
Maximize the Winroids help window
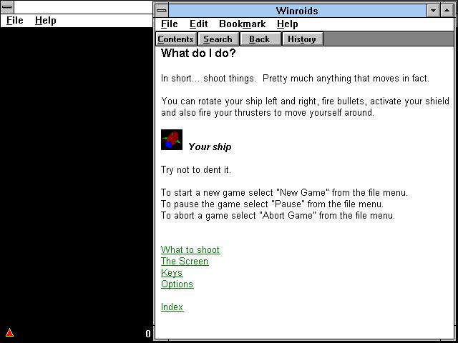(x=447, y=11)
